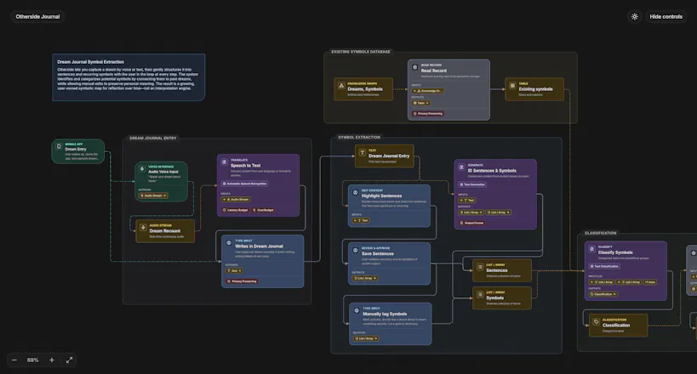Viewport: 697px width, 374px height.
Task: Select the Speech to Text node title
Action: (246, 165)
